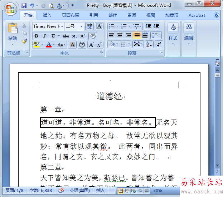Switch to 页面布局 tab
Screen dimensions: 223x197
[71, 15]
